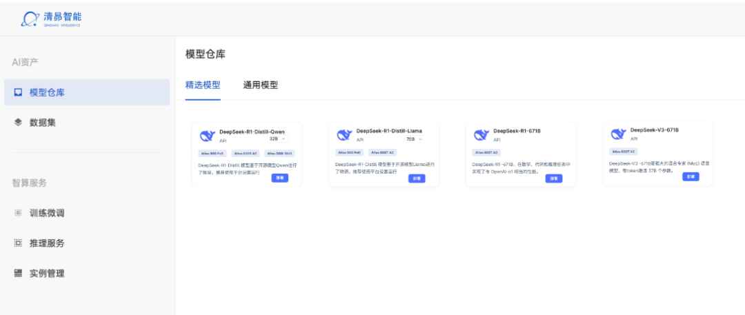The height and width of the screenshot is (315, 745).
Task: Click the whale logo on DeepSeek-R1-671B card
Action: (481, 135)
